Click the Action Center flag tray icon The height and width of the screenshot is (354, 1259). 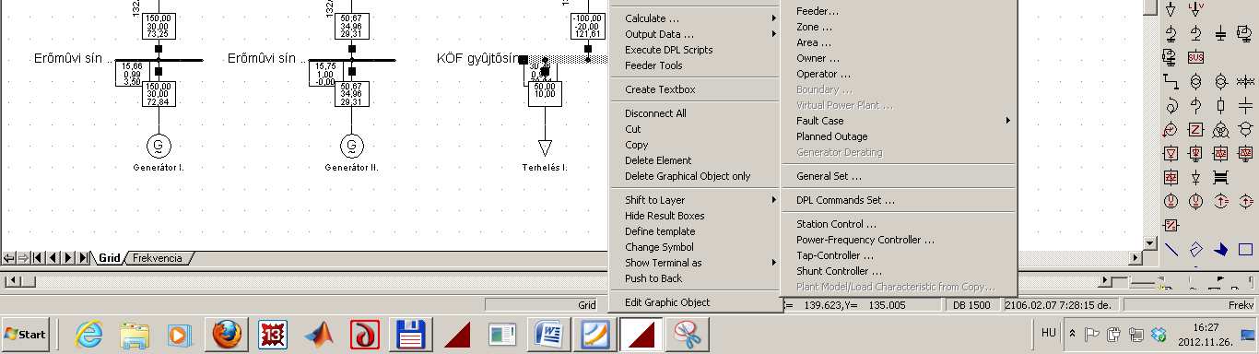[x=1093, y=334]
